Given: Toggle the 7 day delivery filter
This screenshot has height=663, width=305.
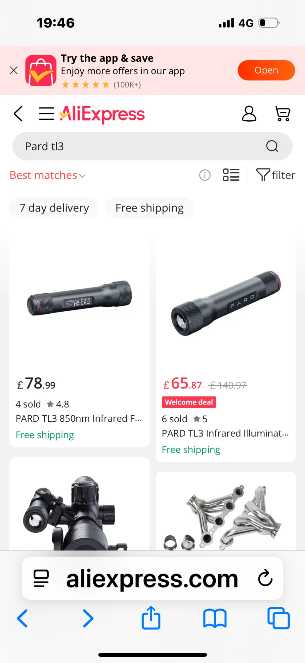Looking at the screenshot, I should (54, 208).
